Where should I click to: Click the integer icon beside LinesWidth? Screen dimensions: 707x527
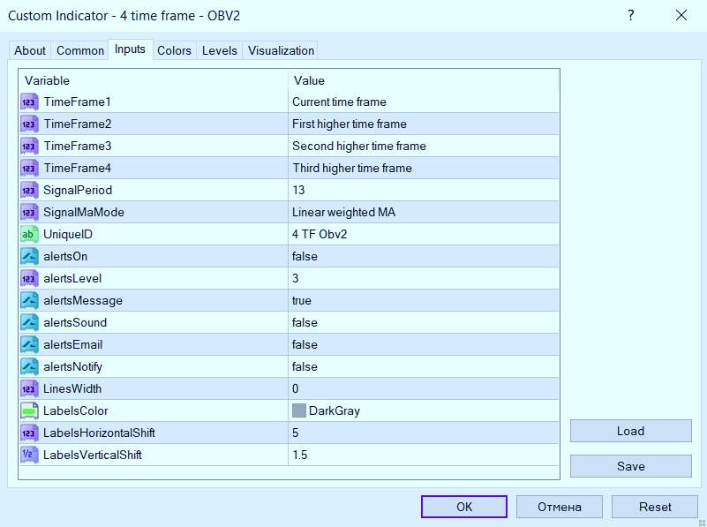pos(29,388)
